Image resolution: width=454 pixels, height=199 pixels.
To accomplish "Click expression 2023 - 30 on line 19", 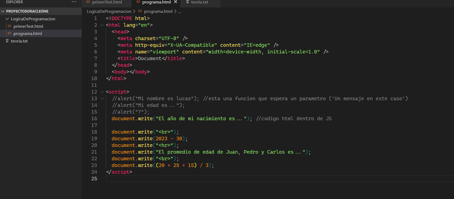I will click(169, 139).
